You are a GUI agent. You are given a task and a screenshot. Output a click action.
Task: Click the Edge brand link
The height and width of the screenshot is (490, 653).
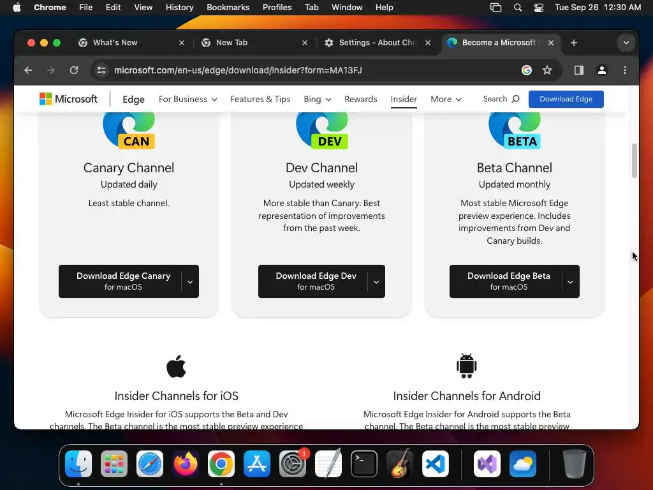[133, 99]
